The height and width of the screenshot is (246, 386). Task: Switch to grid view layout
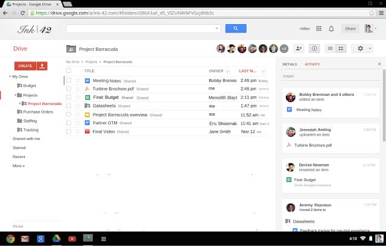pos(340,48)
